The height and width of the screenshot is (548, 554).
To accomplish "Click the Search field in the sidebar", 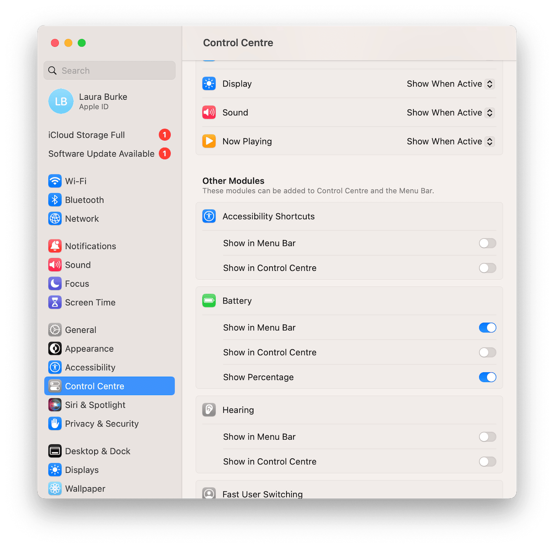I will click(x=109, y=70).
